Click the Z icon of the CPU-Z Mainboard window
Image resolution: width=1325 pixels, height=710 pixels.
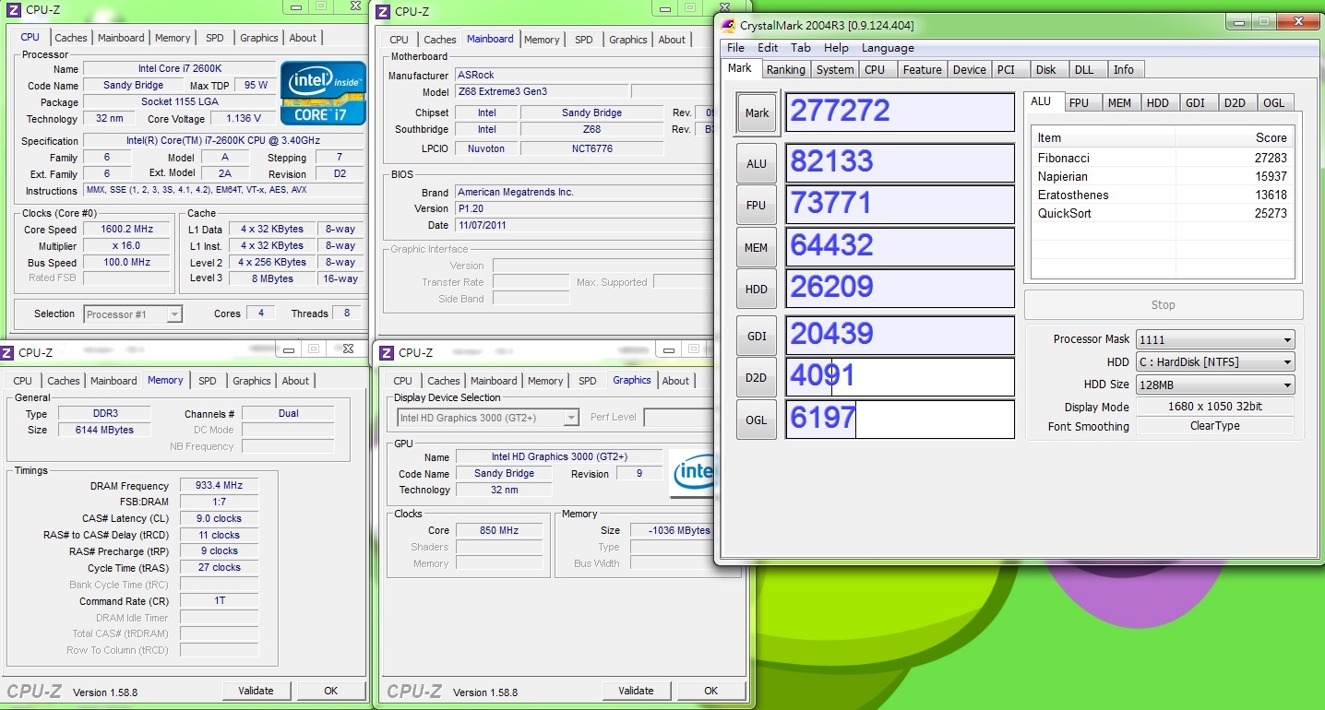(x=382, y=11)
